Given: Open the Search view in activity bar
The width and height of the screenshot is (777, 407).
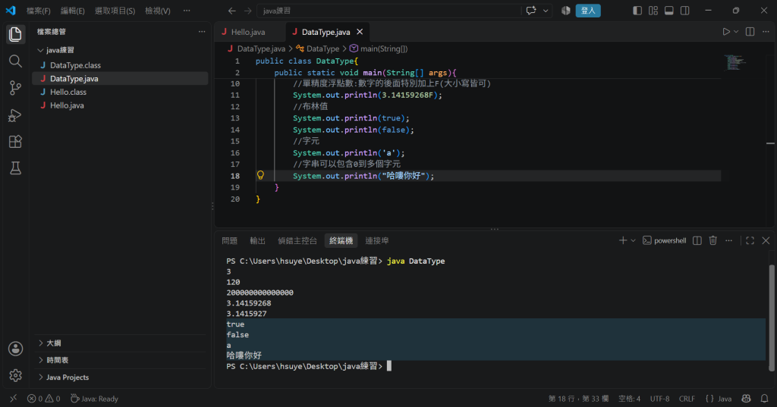Looking at the screenshot, I should click(15, 61).
